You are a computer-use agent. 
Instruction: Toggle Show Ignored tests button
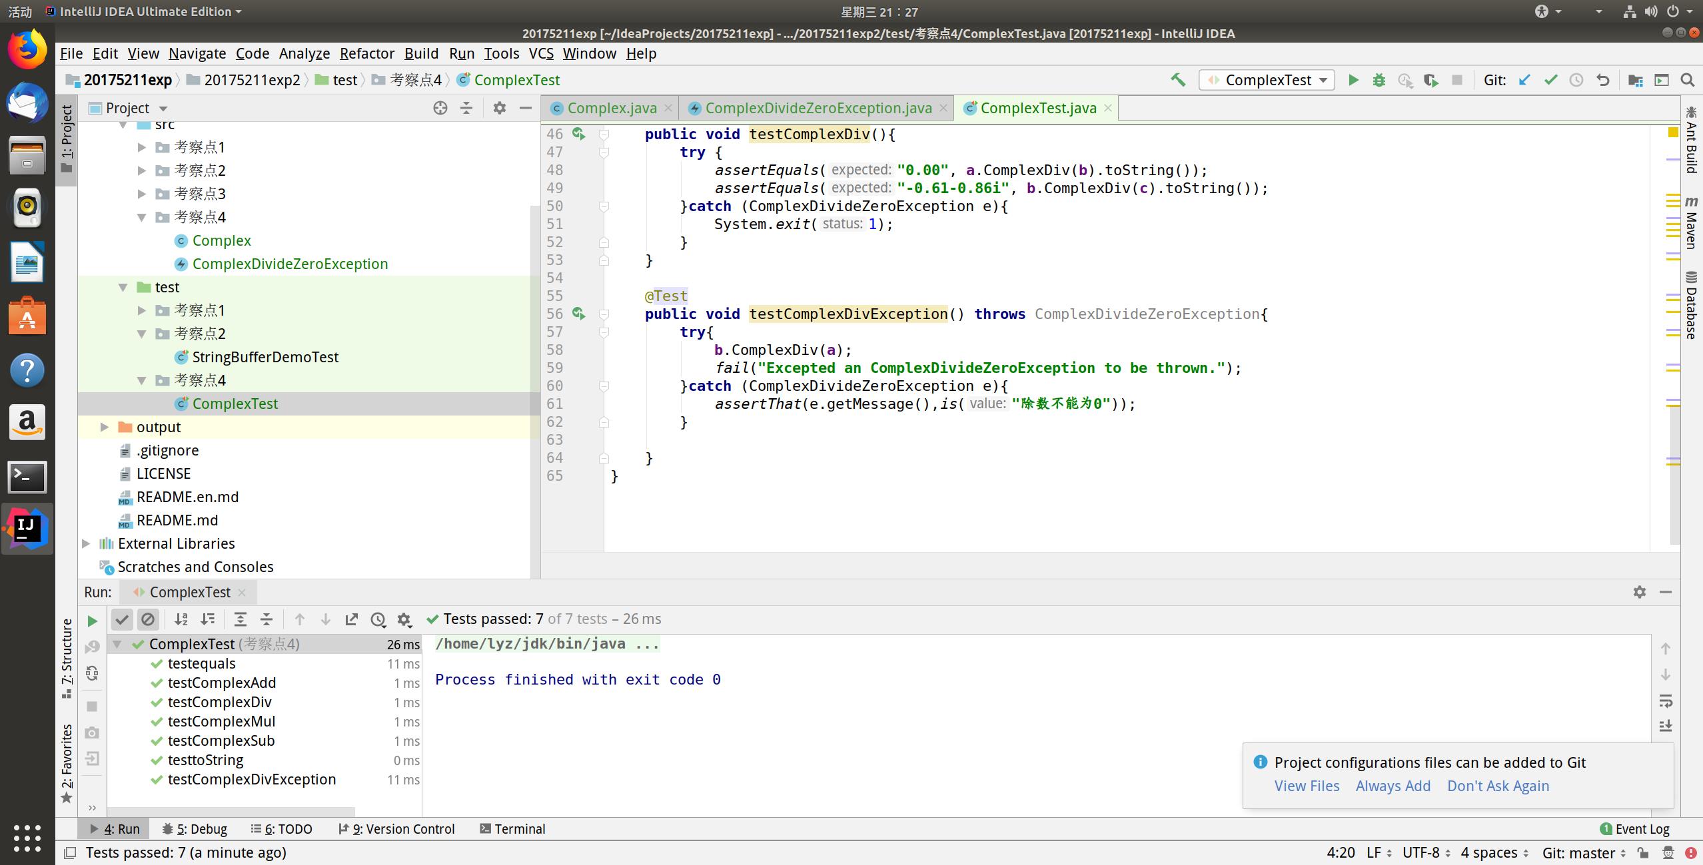pyautogui.click(x=148, y=619)
